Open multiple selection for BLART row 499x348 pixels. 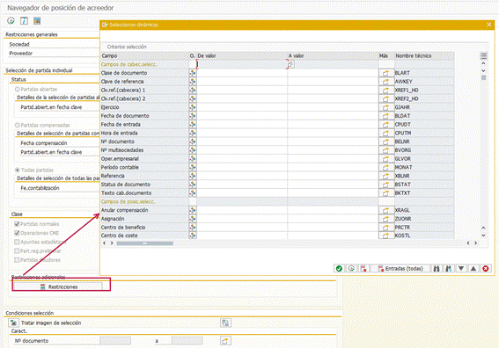click(x=386, y=73)
